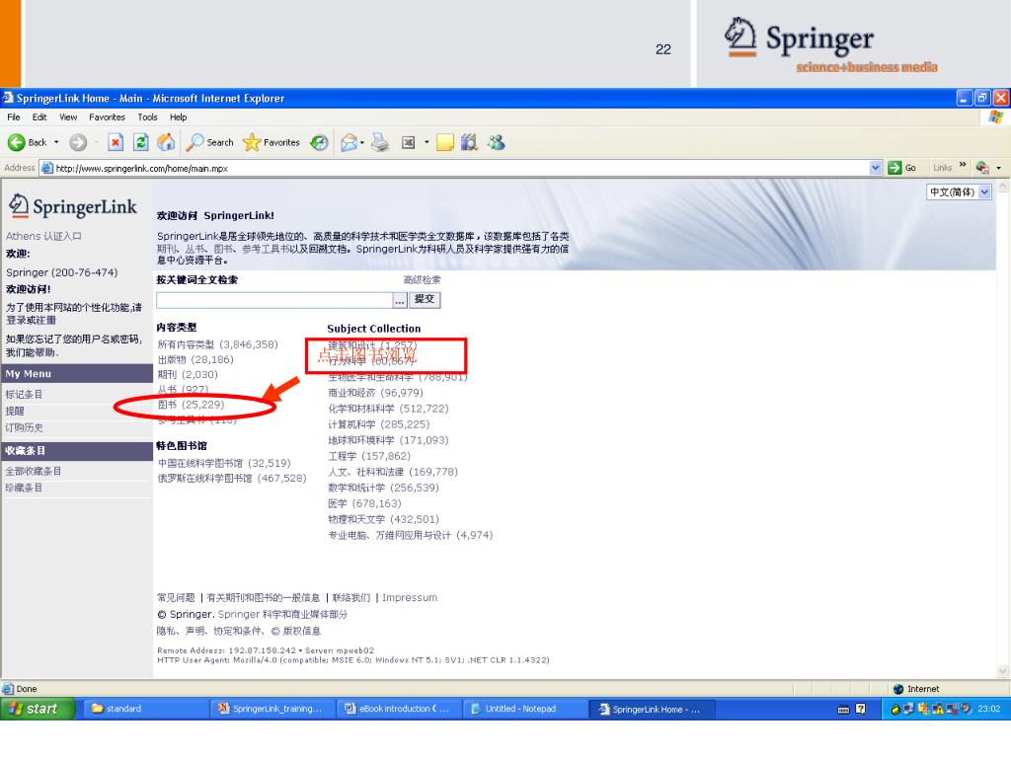Click the Forward arrow button
Image resolution: width=1011 pixels, height=758 pixels.
[x=78, y=142]
